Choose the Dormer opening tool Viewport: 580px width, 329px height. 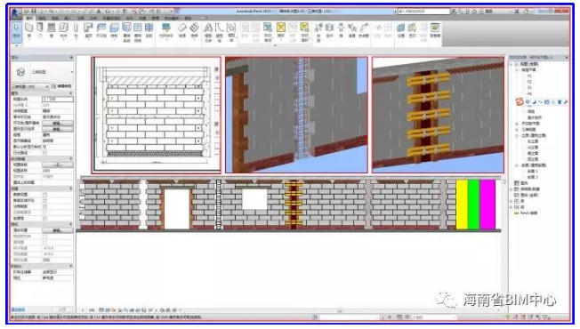click(x=364, y=30)
